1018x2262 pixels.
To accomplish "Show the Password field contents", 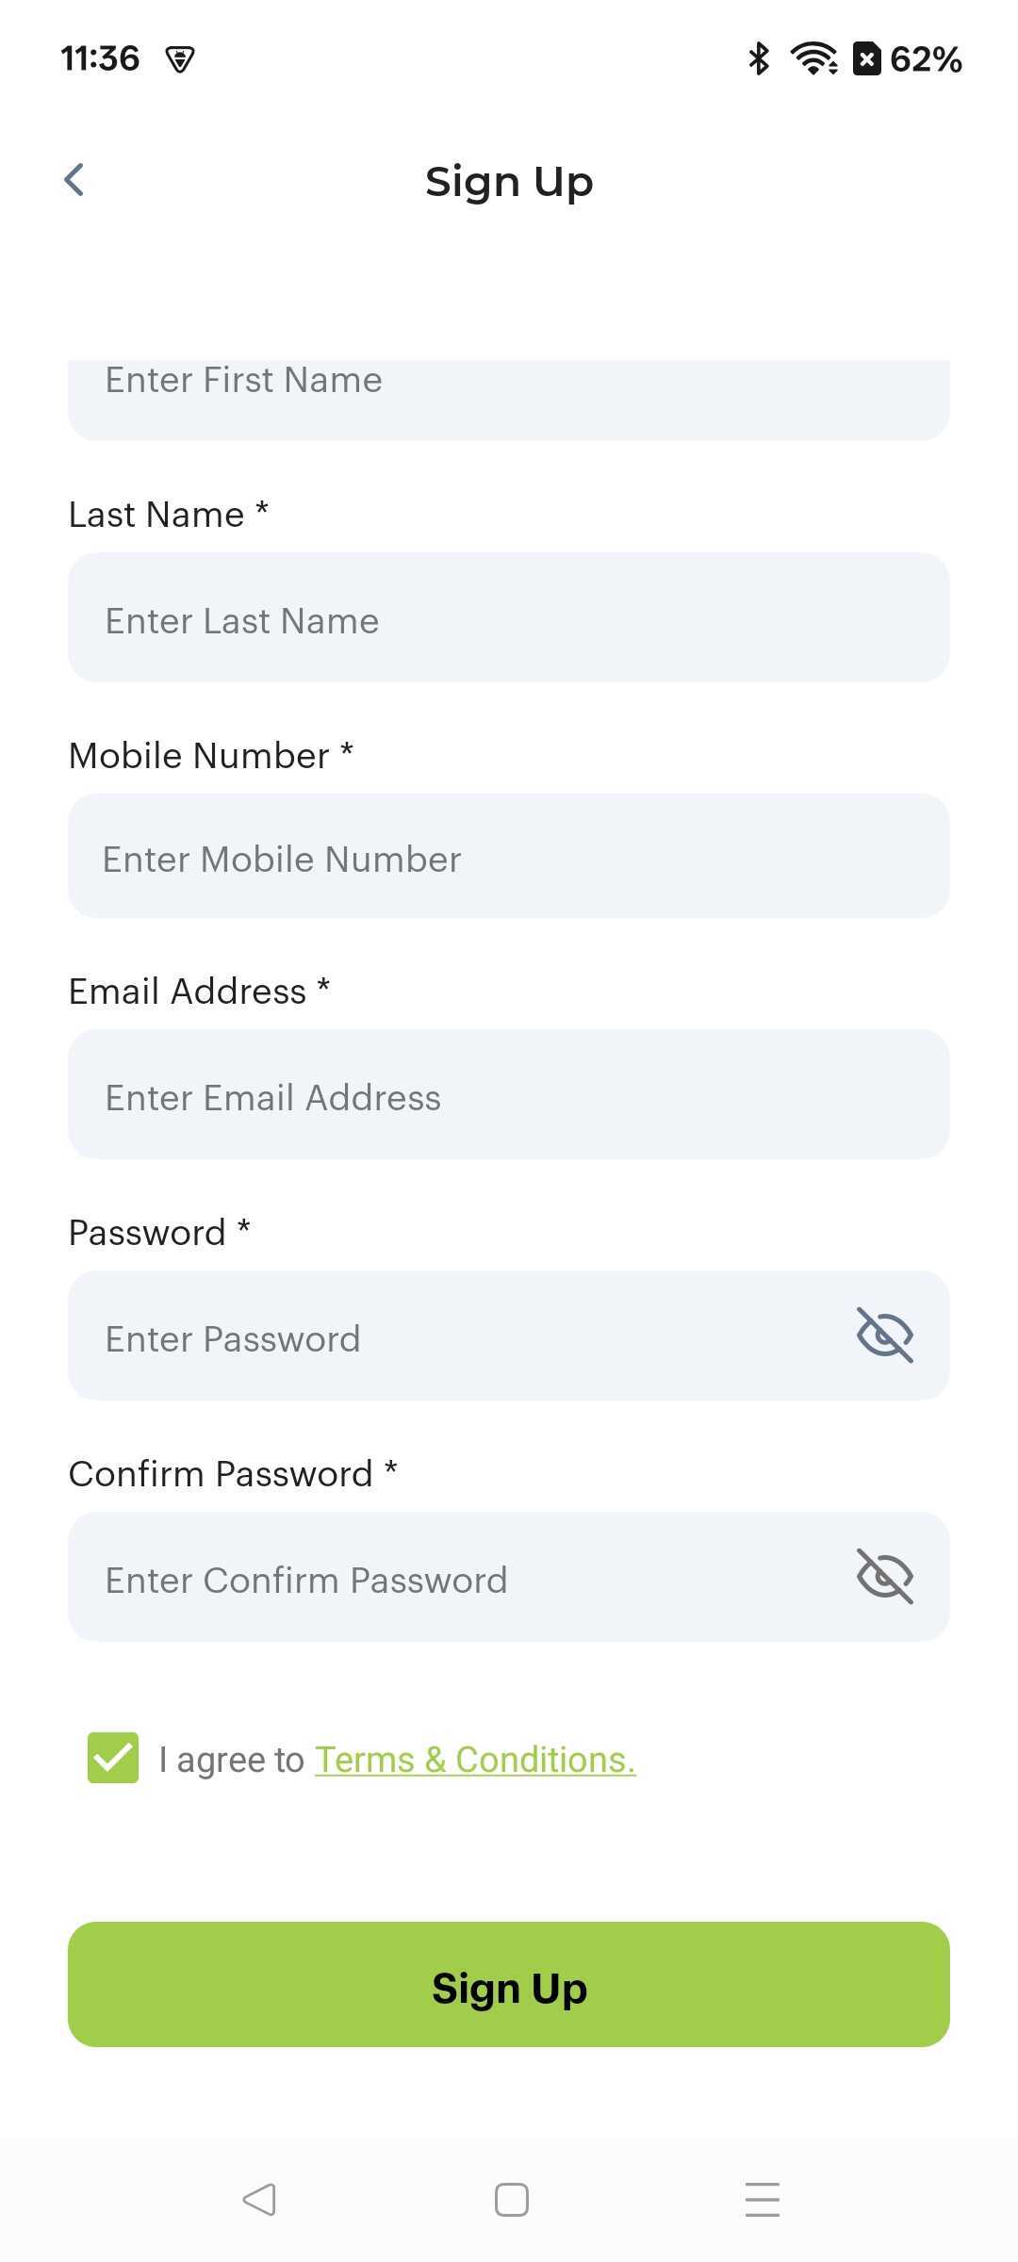I will point(884,1335).
